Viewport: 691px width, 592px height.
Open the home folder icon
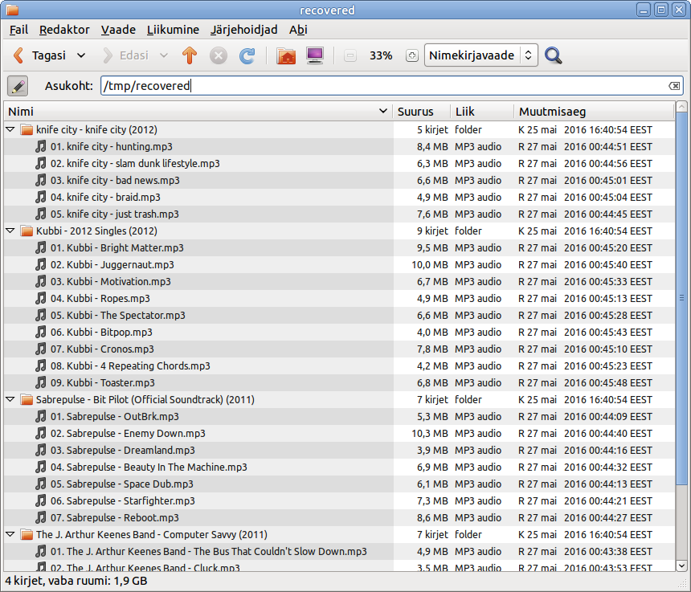point(286,55)
